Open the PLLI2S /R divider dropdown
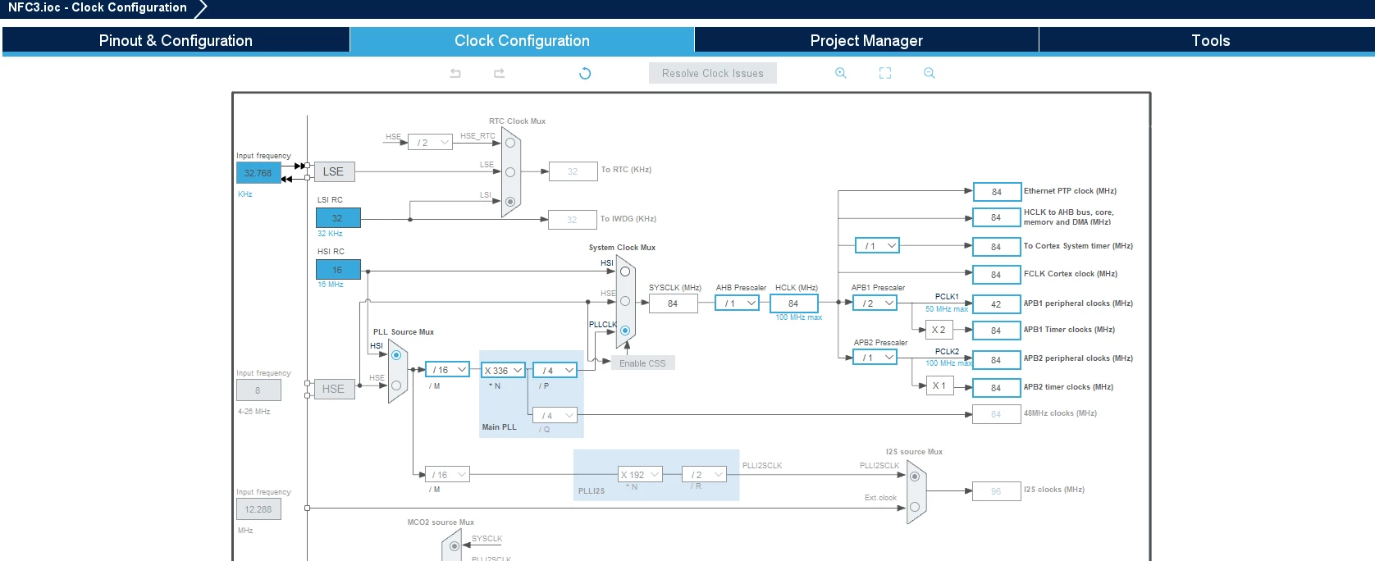This screenshot has width=1375, height=561. click(x=705, y=475)
